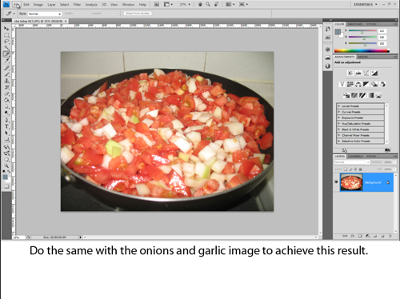Expand Curves Presets list
This screenshot has height=299, width=400.
point(339,112)
